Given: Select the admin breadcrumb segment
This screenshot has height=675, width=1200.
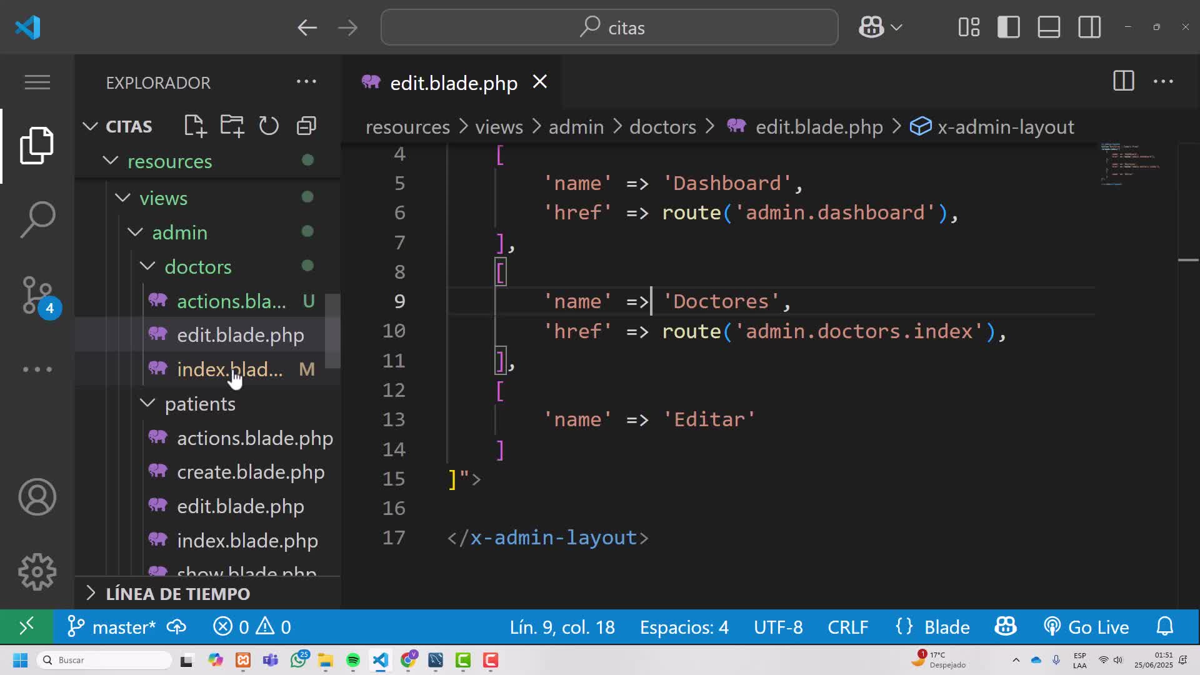Looking at the screenshot, I should [576, 127].
